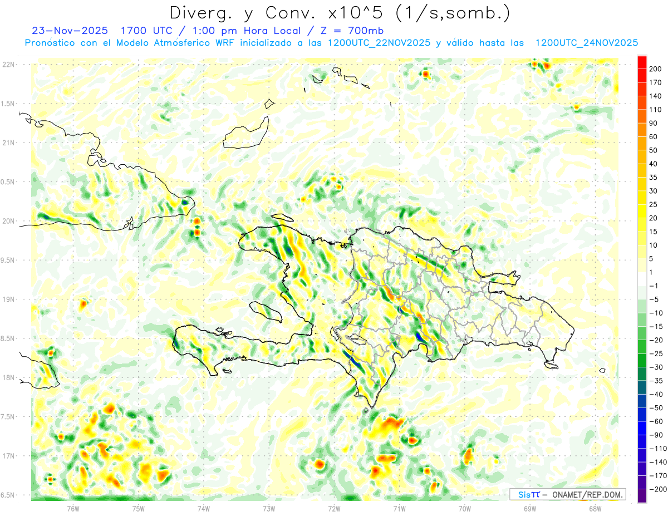
Task: Click the 'SisTT - ONAMET/REP.DOM.' credit box
Action: 567,494
